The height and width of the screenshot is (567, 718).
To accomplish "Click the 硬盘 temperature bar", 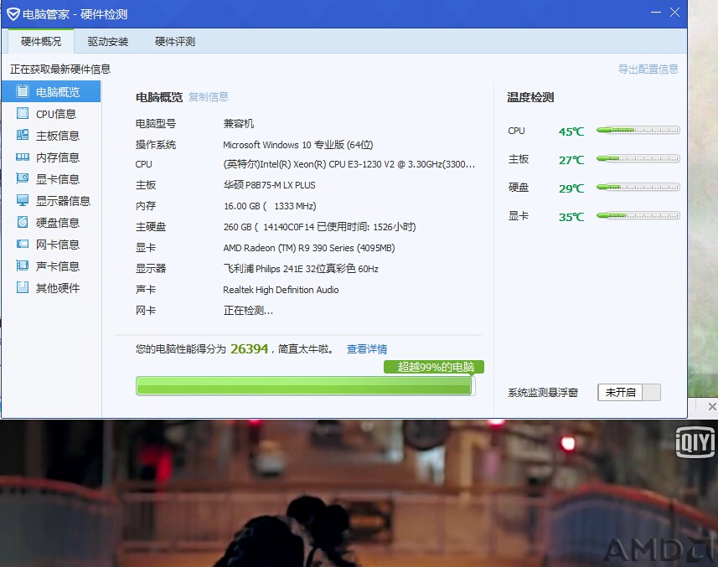I will coord(638,187).
